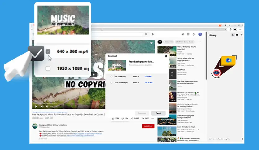Expand description with SHOW MORE
The width and height of the screenshot is (259, 150).
(43, 139)
